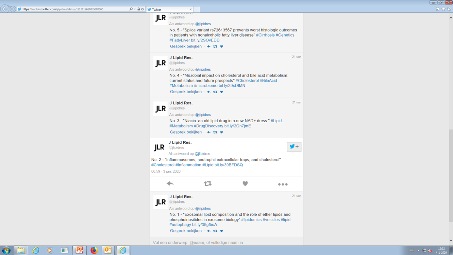
Task: Refresh the page from the address bar
Action: tap(143, 9)
